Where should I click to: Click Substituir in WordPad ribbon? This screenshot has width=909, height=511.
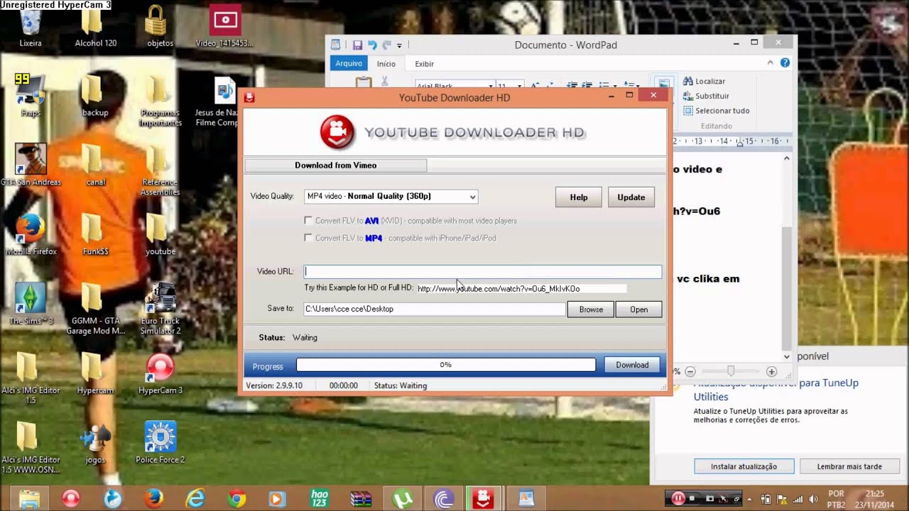tap(706, 96)
